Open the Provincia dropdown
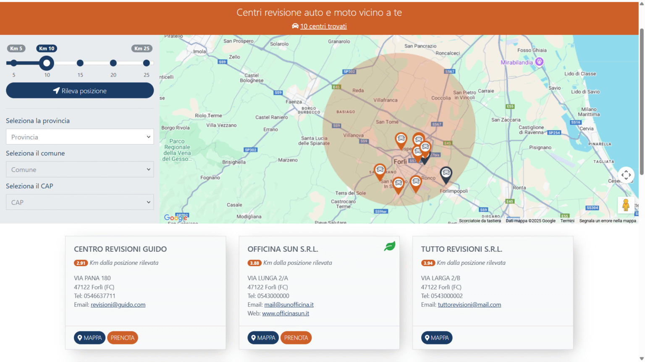 coord(80,137)
